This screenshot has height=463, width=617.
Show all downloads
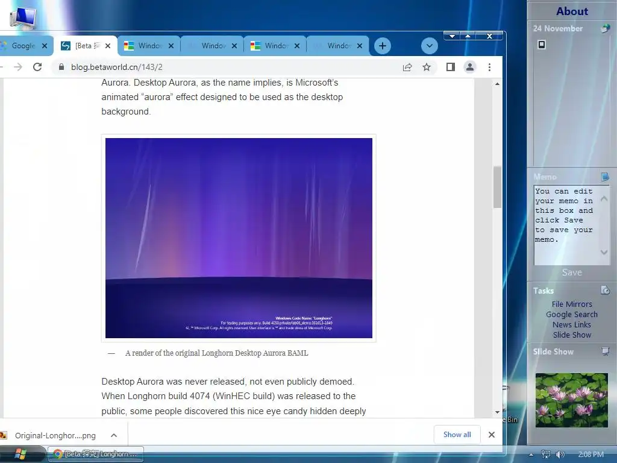click(x=457, y=435)
